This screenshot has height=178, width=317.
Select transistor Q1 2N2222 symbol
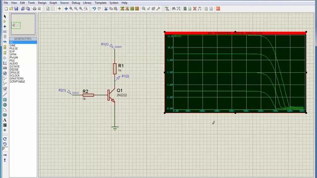point(111,95)
